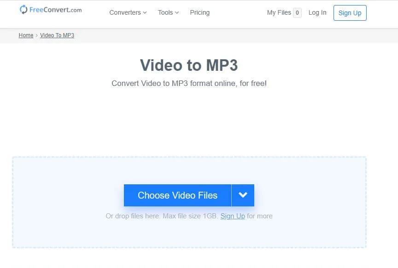This screenshot has width=398, height=268.
Task: Click Log In in the header
Action: coord(317,12)
